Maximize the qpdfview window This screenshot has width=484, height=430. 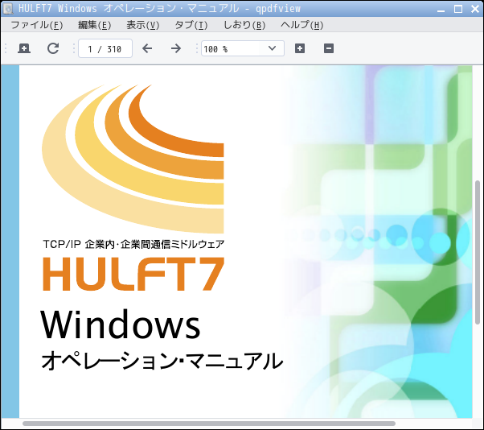458,9
